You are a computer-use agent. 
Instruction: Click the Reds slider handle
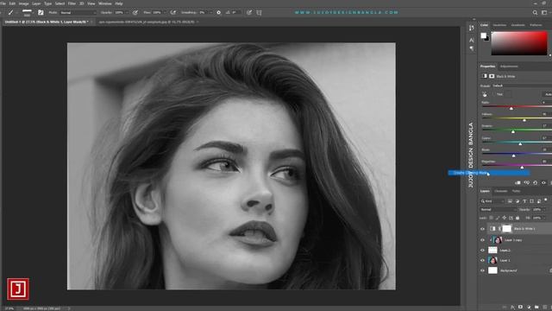(x=511, y=108)
